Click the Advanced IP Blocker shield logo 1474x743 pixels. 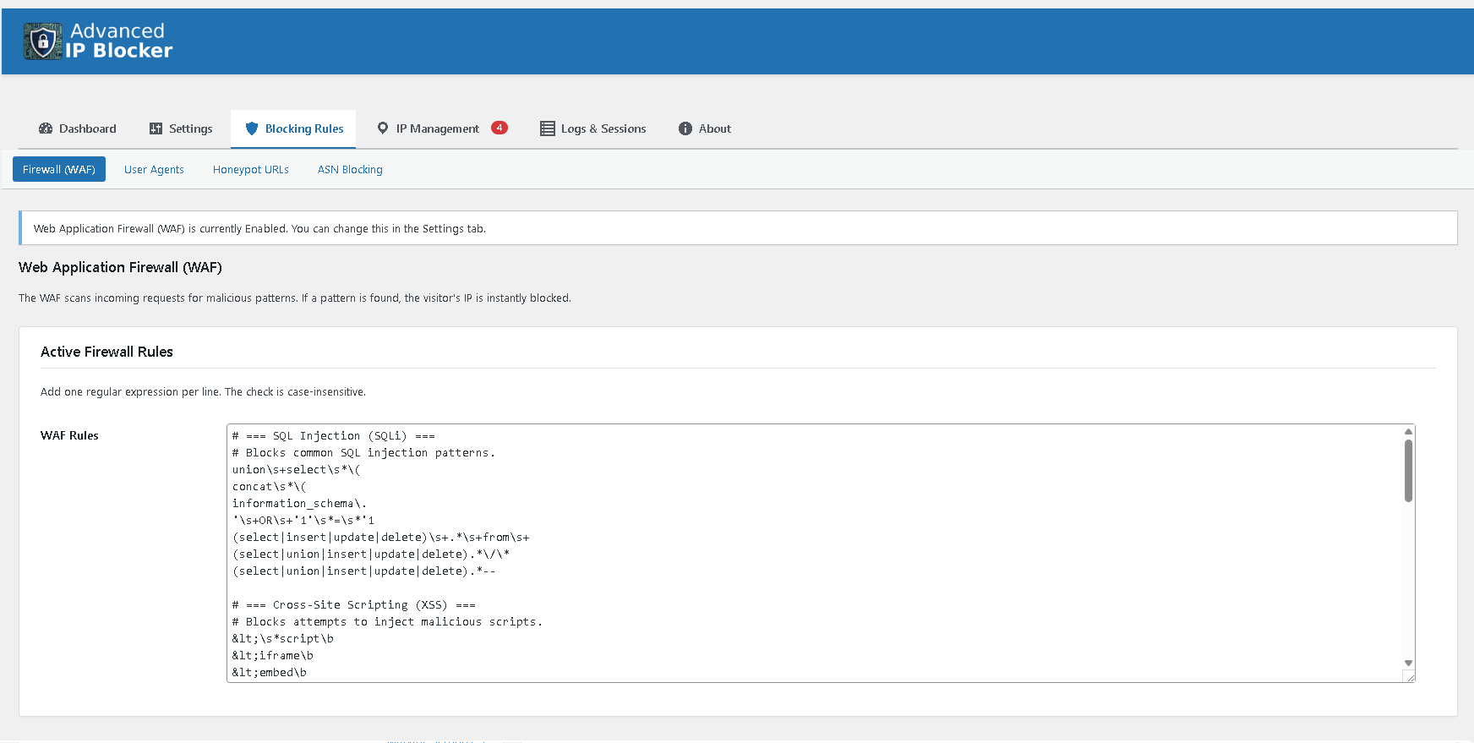(x=42, y=41)
